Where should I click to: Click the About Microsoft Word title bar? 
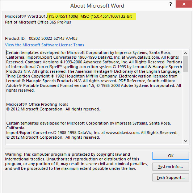click(97, 6)
